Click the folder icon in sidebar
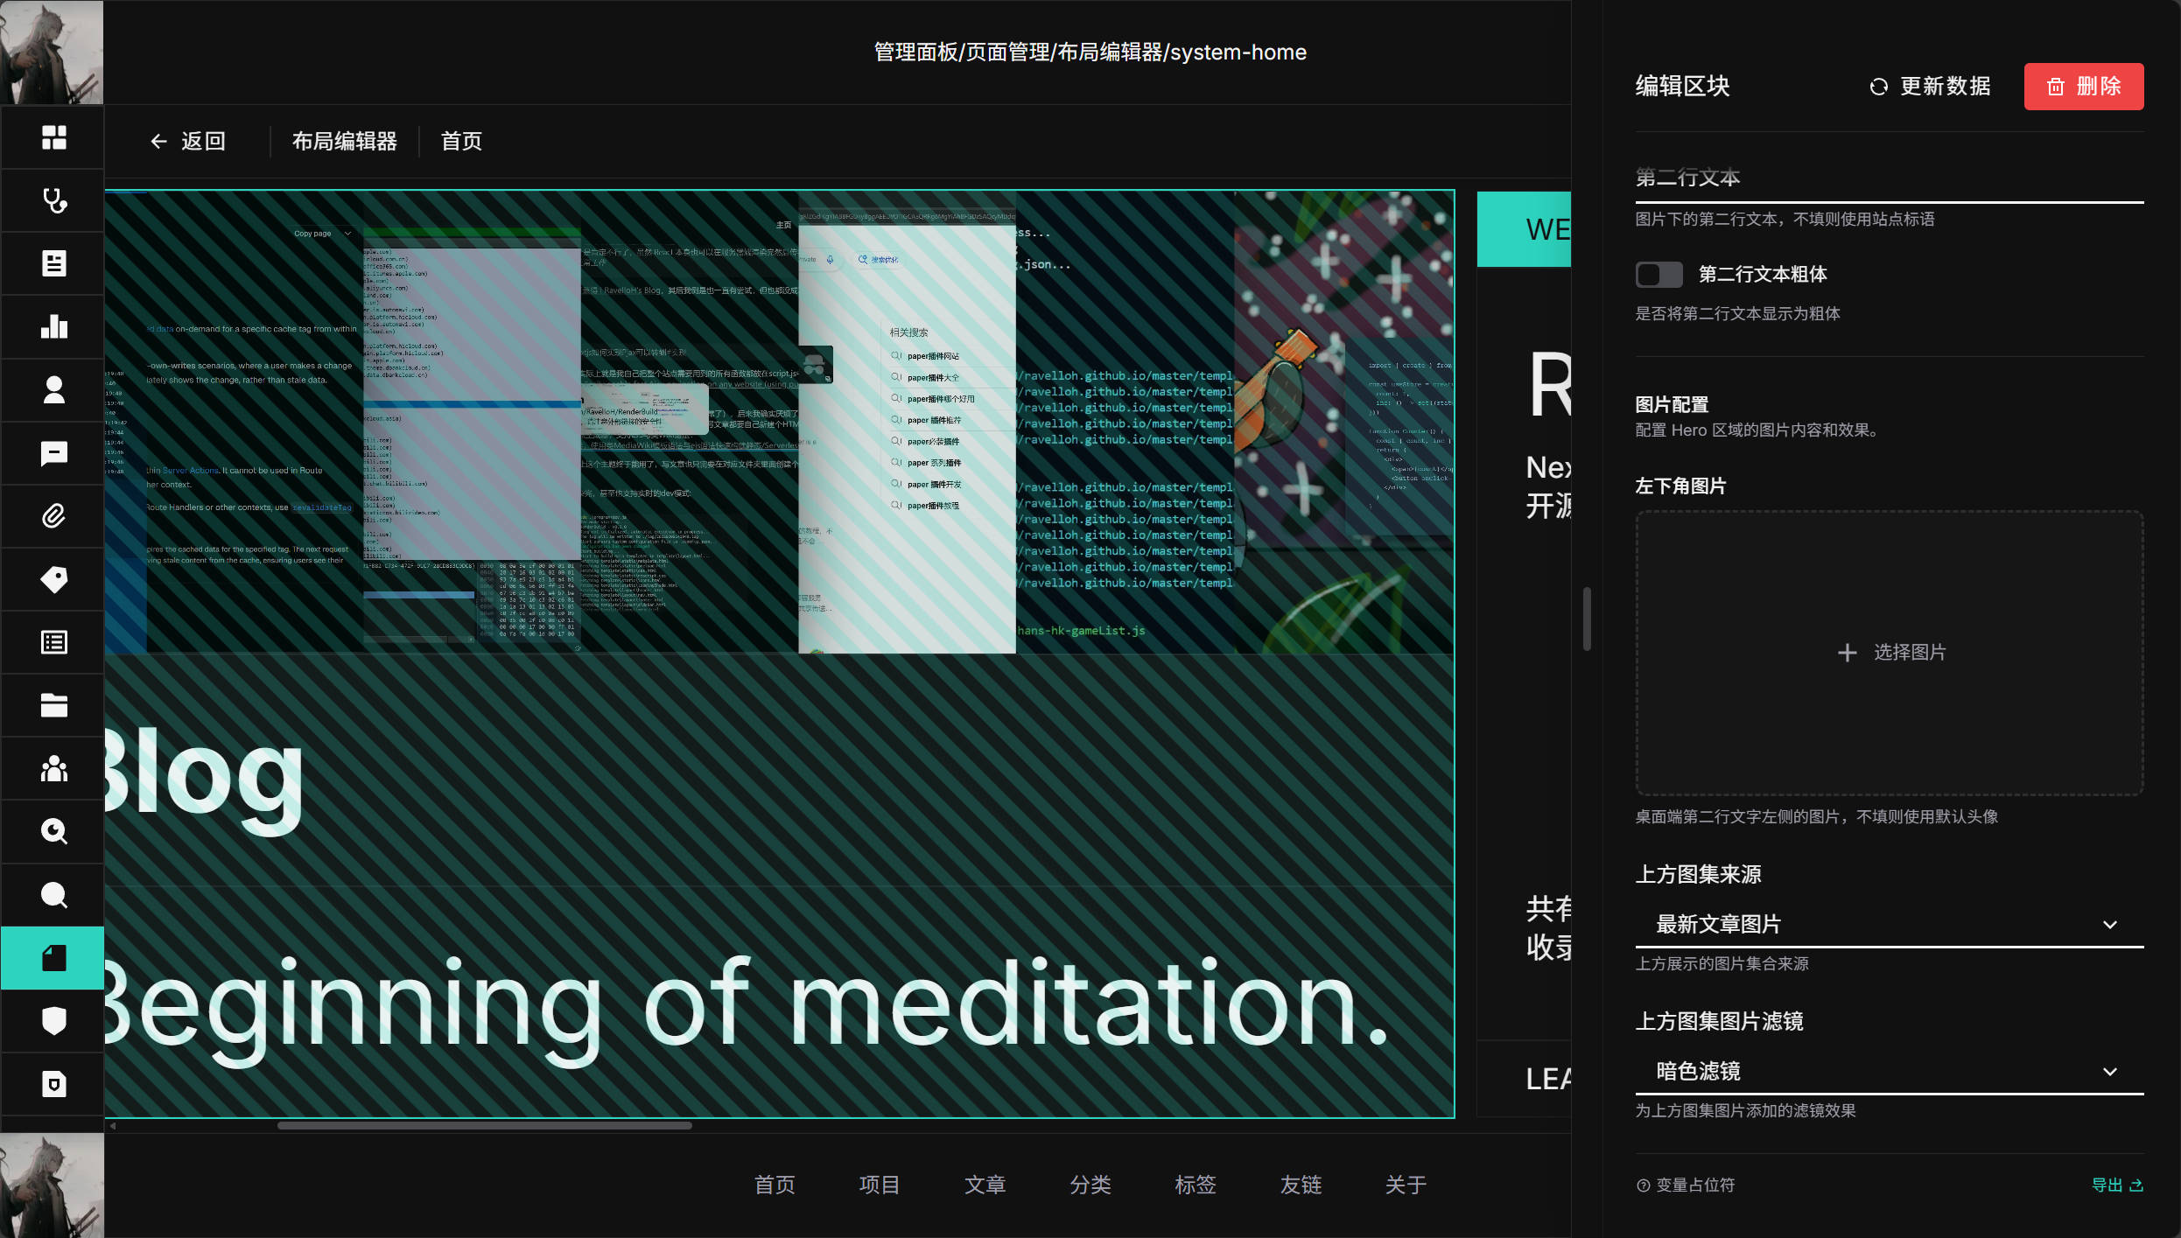 (x=53, y=705)
